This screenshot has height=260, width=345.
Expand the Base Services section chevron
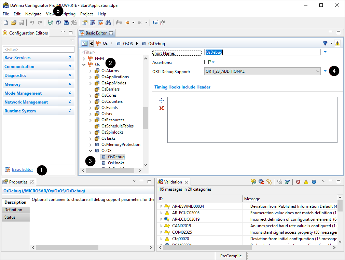point(70,57)
